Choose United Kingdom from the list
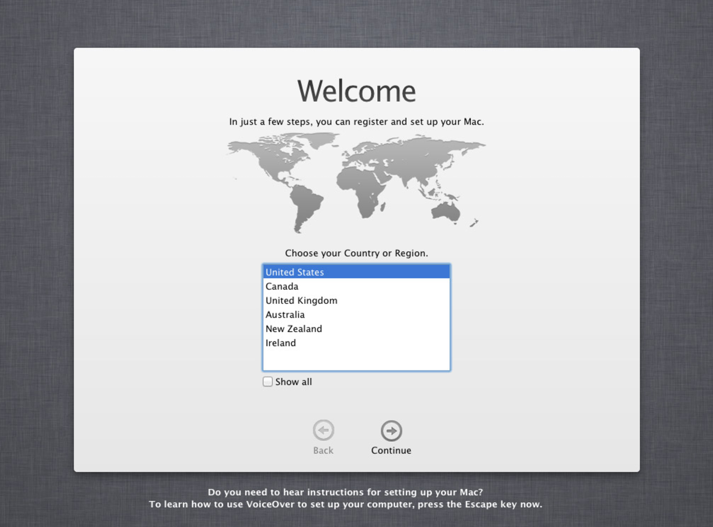The height and width of the screenshot is (527, 713). click(356, 300)
